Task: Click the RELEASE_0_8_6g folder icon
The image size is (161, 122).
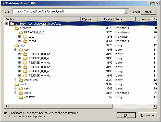Action: 25,75
